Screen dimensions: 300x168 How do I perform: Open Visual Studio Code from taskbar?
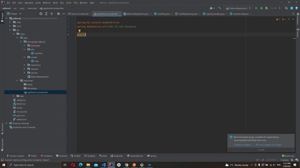click(x=104, y=165)
